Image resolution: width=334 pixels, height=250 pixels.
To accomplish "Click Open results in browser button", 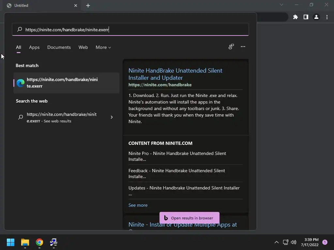I will coord(190,218).
